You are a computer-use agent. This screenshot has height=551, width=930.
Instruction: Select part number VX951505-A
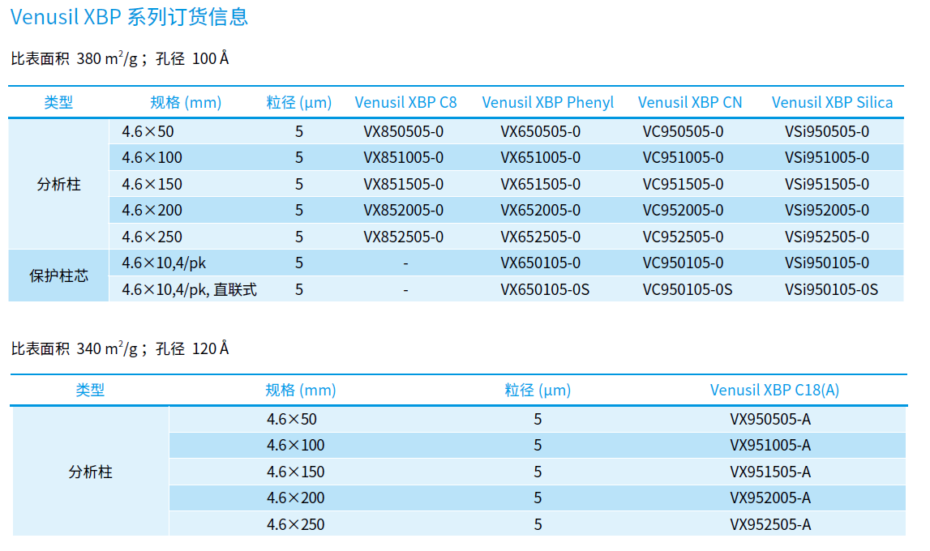tap(770, 472)
